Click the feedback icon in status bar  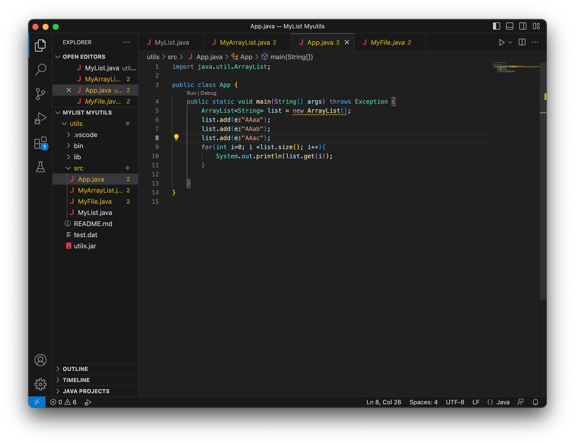coord(521,402)
